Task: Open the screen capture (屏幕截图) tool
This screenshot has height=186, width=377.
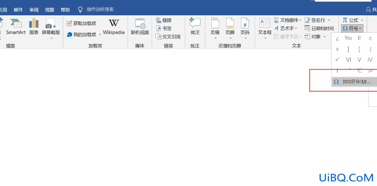Action: [x=51, y=27]
